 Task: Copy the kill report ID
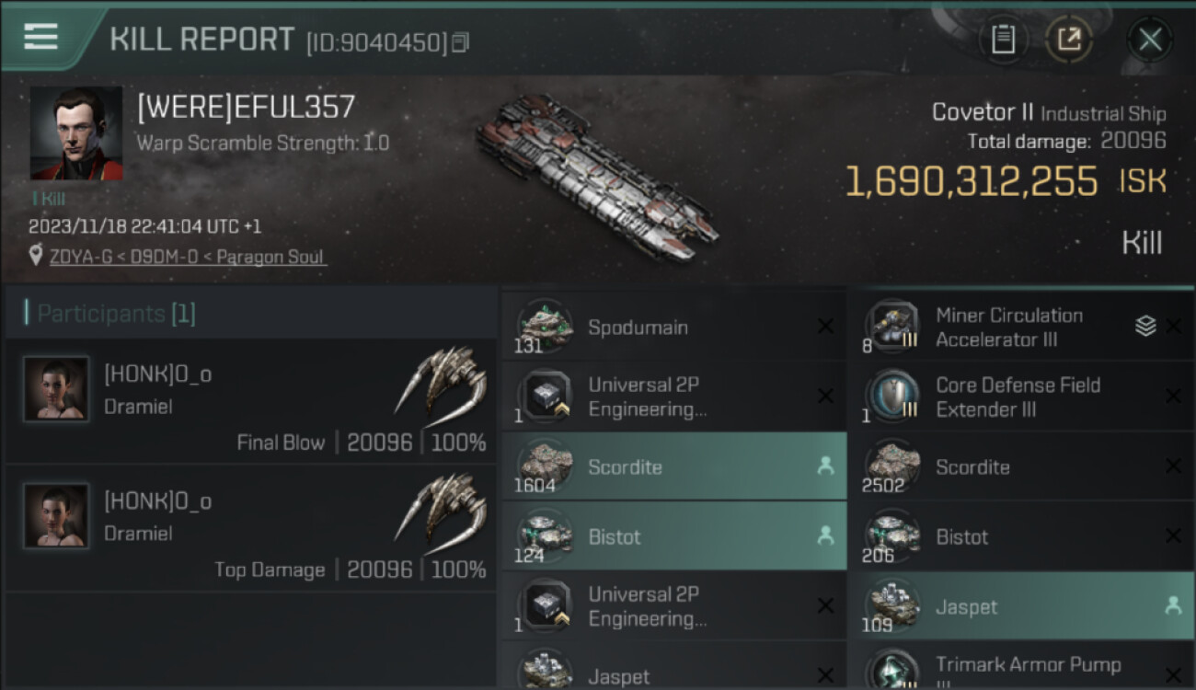(x=461, y=41)
